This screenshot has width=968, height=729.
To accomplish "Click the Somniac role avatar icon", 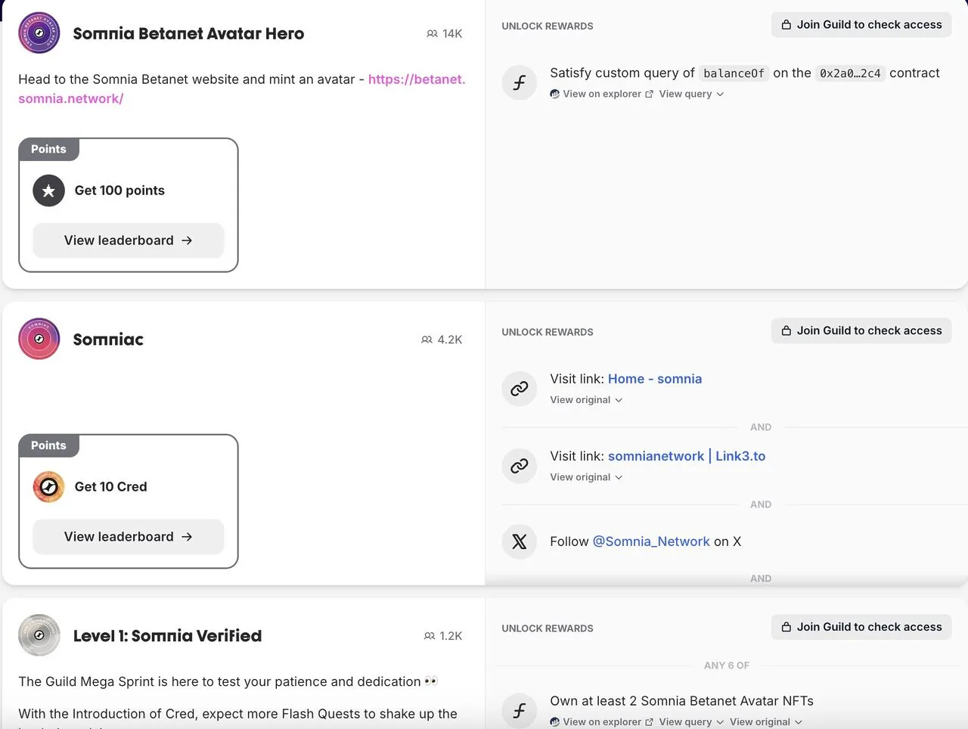I will 39,339.
